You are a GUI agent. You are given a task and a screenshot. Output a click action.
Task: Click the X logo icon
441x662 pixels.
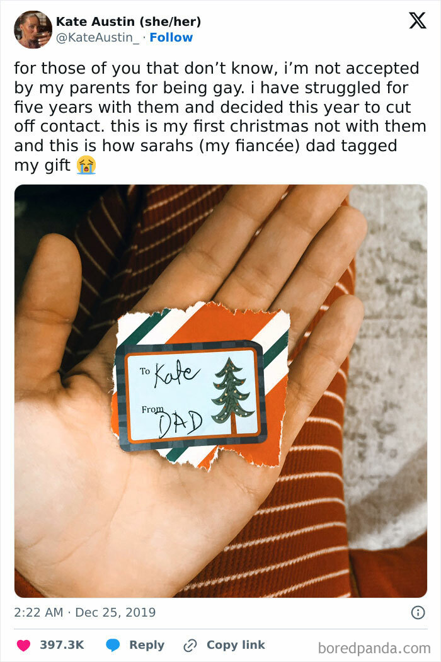417,20
